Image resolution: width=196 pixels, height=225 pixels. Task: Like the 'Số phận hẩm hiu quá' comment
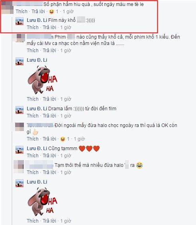tap(22, 12)
